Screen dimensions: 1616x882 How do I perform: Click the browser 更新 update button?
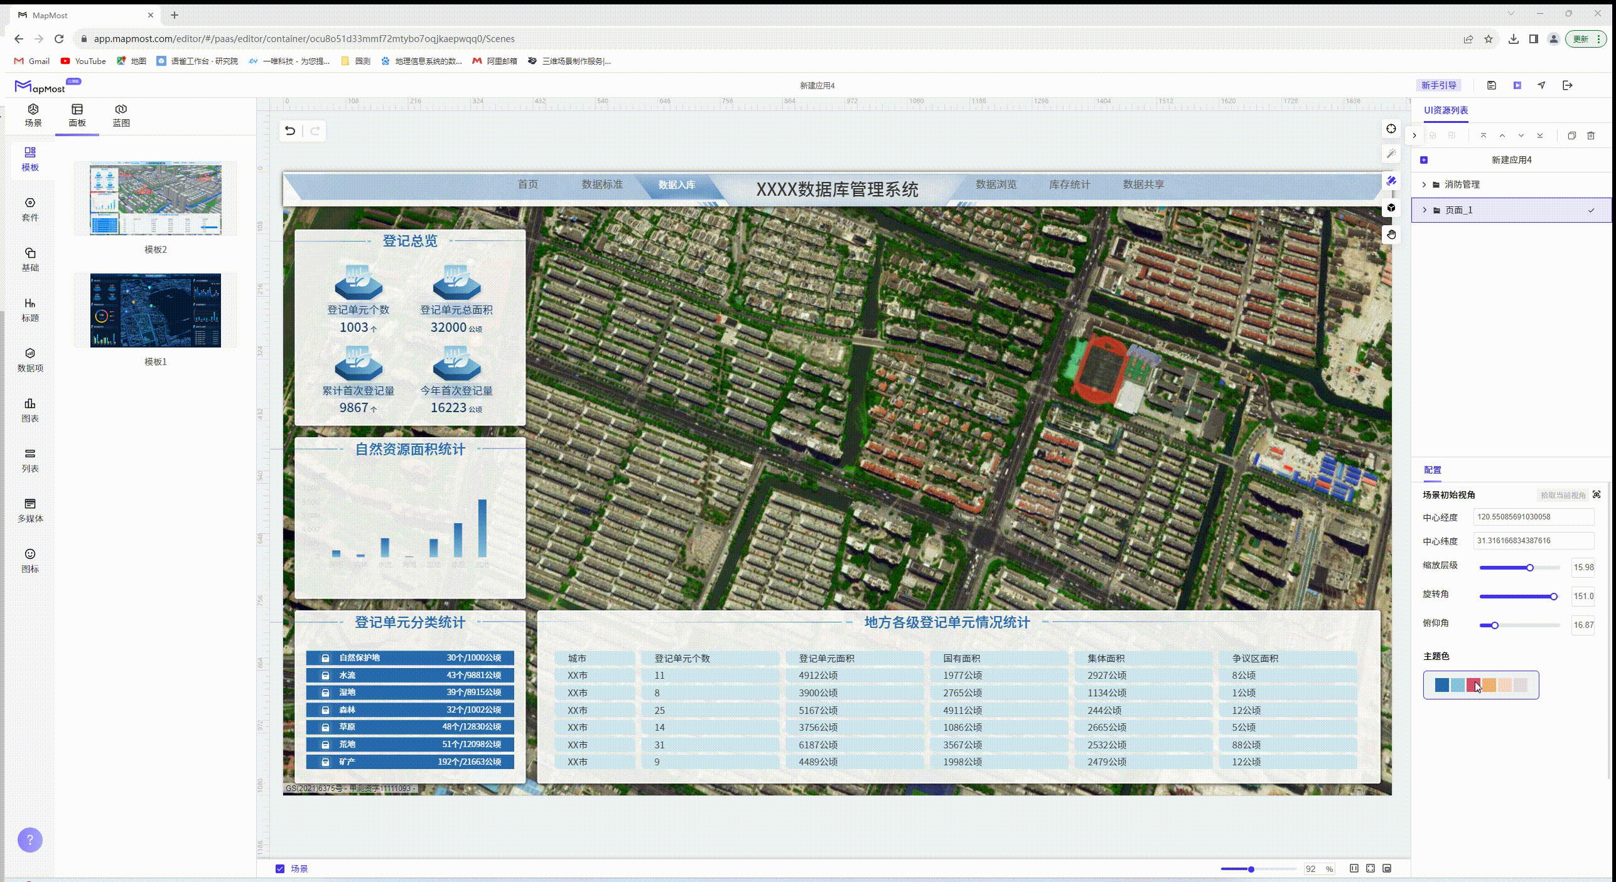pos(1586,39)
